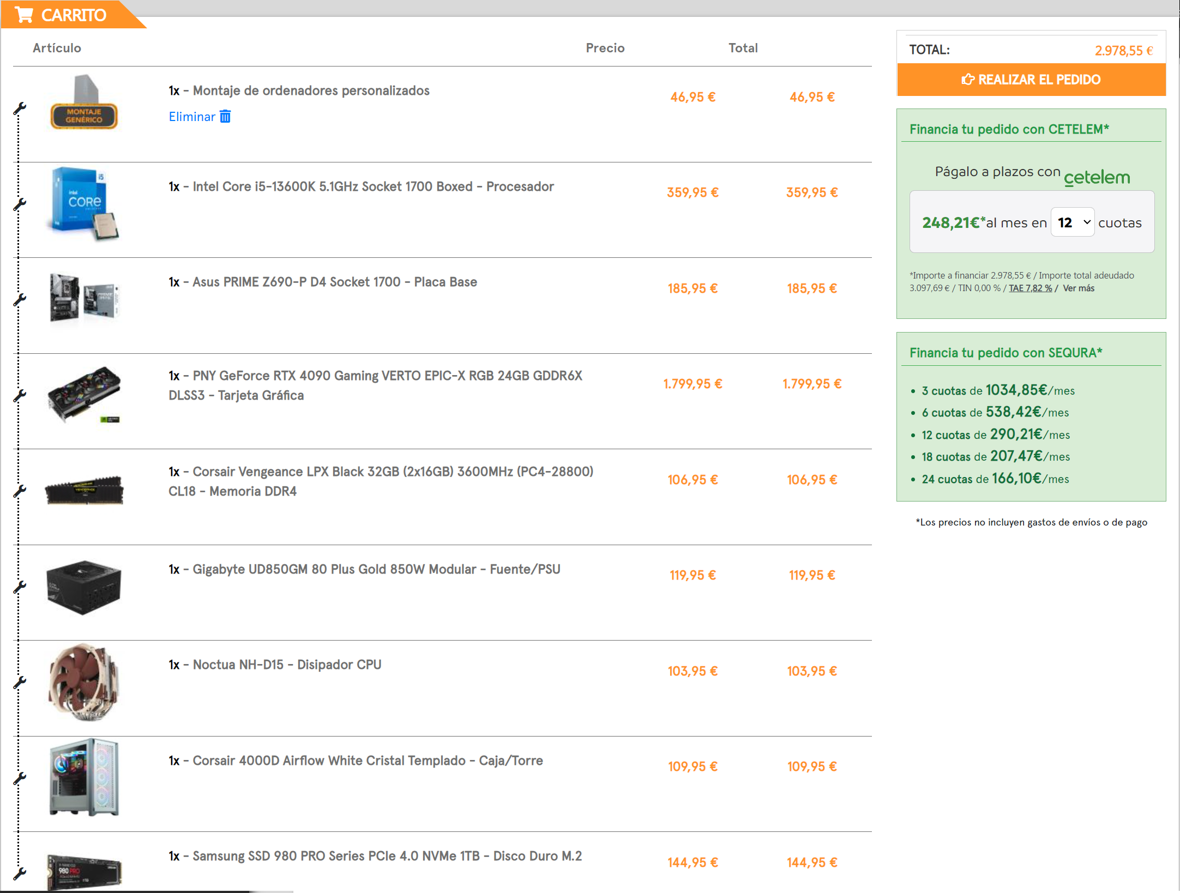This screenshot has height=893, width=1180.
Task: Click the 359,95 € Precio value for Intel Core i5
Action: [693, 192]
